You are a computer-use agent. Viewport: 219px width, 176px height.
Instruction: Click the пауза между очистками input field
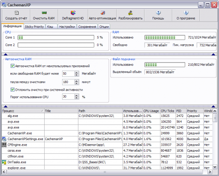tap(68, 82)
